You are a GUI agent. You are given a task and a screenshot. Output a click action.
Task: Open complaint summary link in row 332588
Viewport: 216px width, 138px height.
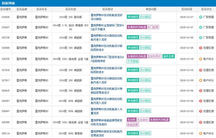click(107, 48)
